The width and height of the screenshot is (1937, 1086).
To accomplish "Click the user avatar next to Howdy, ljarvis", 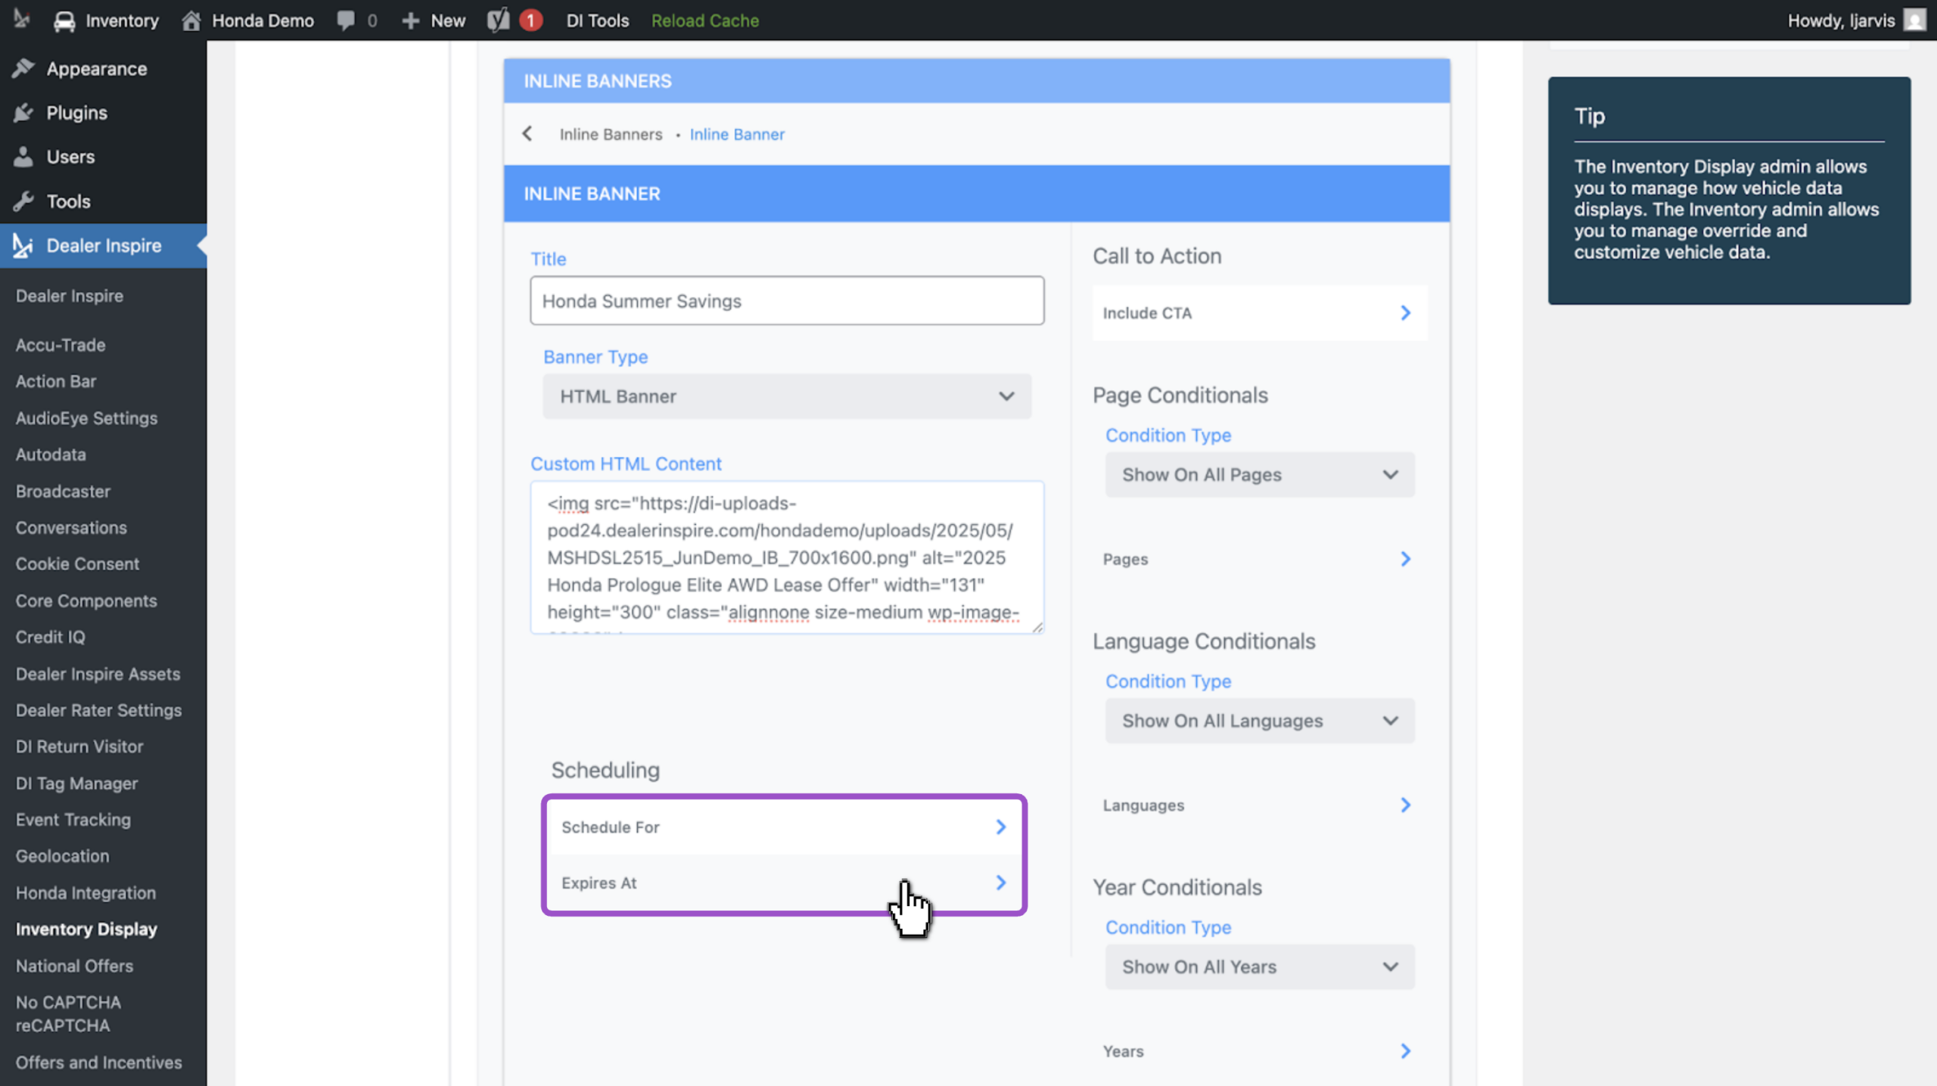I will point(1915,20).
